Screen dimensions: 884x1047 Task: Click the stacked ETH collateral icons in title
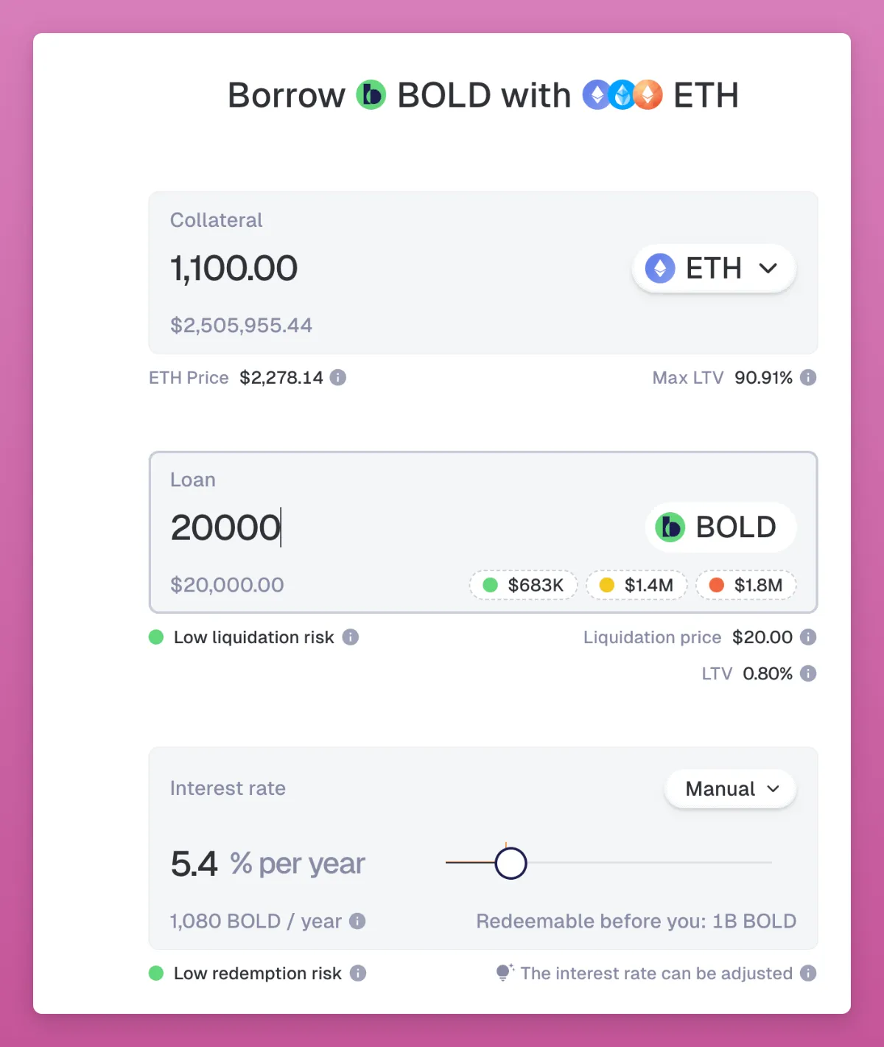(622, 95)
